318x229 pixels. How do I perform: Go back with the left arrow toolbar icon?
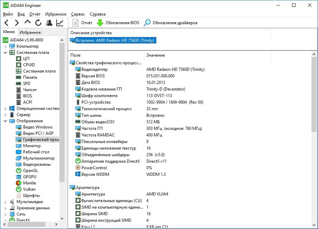[x=7, y=23]
